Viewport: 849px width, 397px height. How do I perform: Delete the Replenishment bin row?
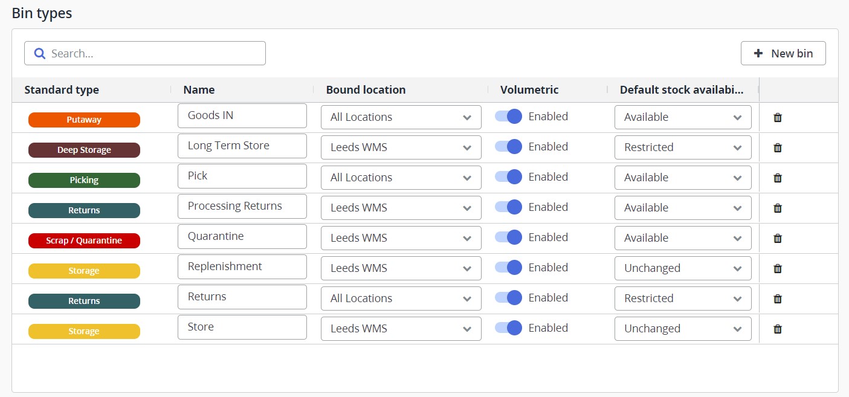[778, 268]
